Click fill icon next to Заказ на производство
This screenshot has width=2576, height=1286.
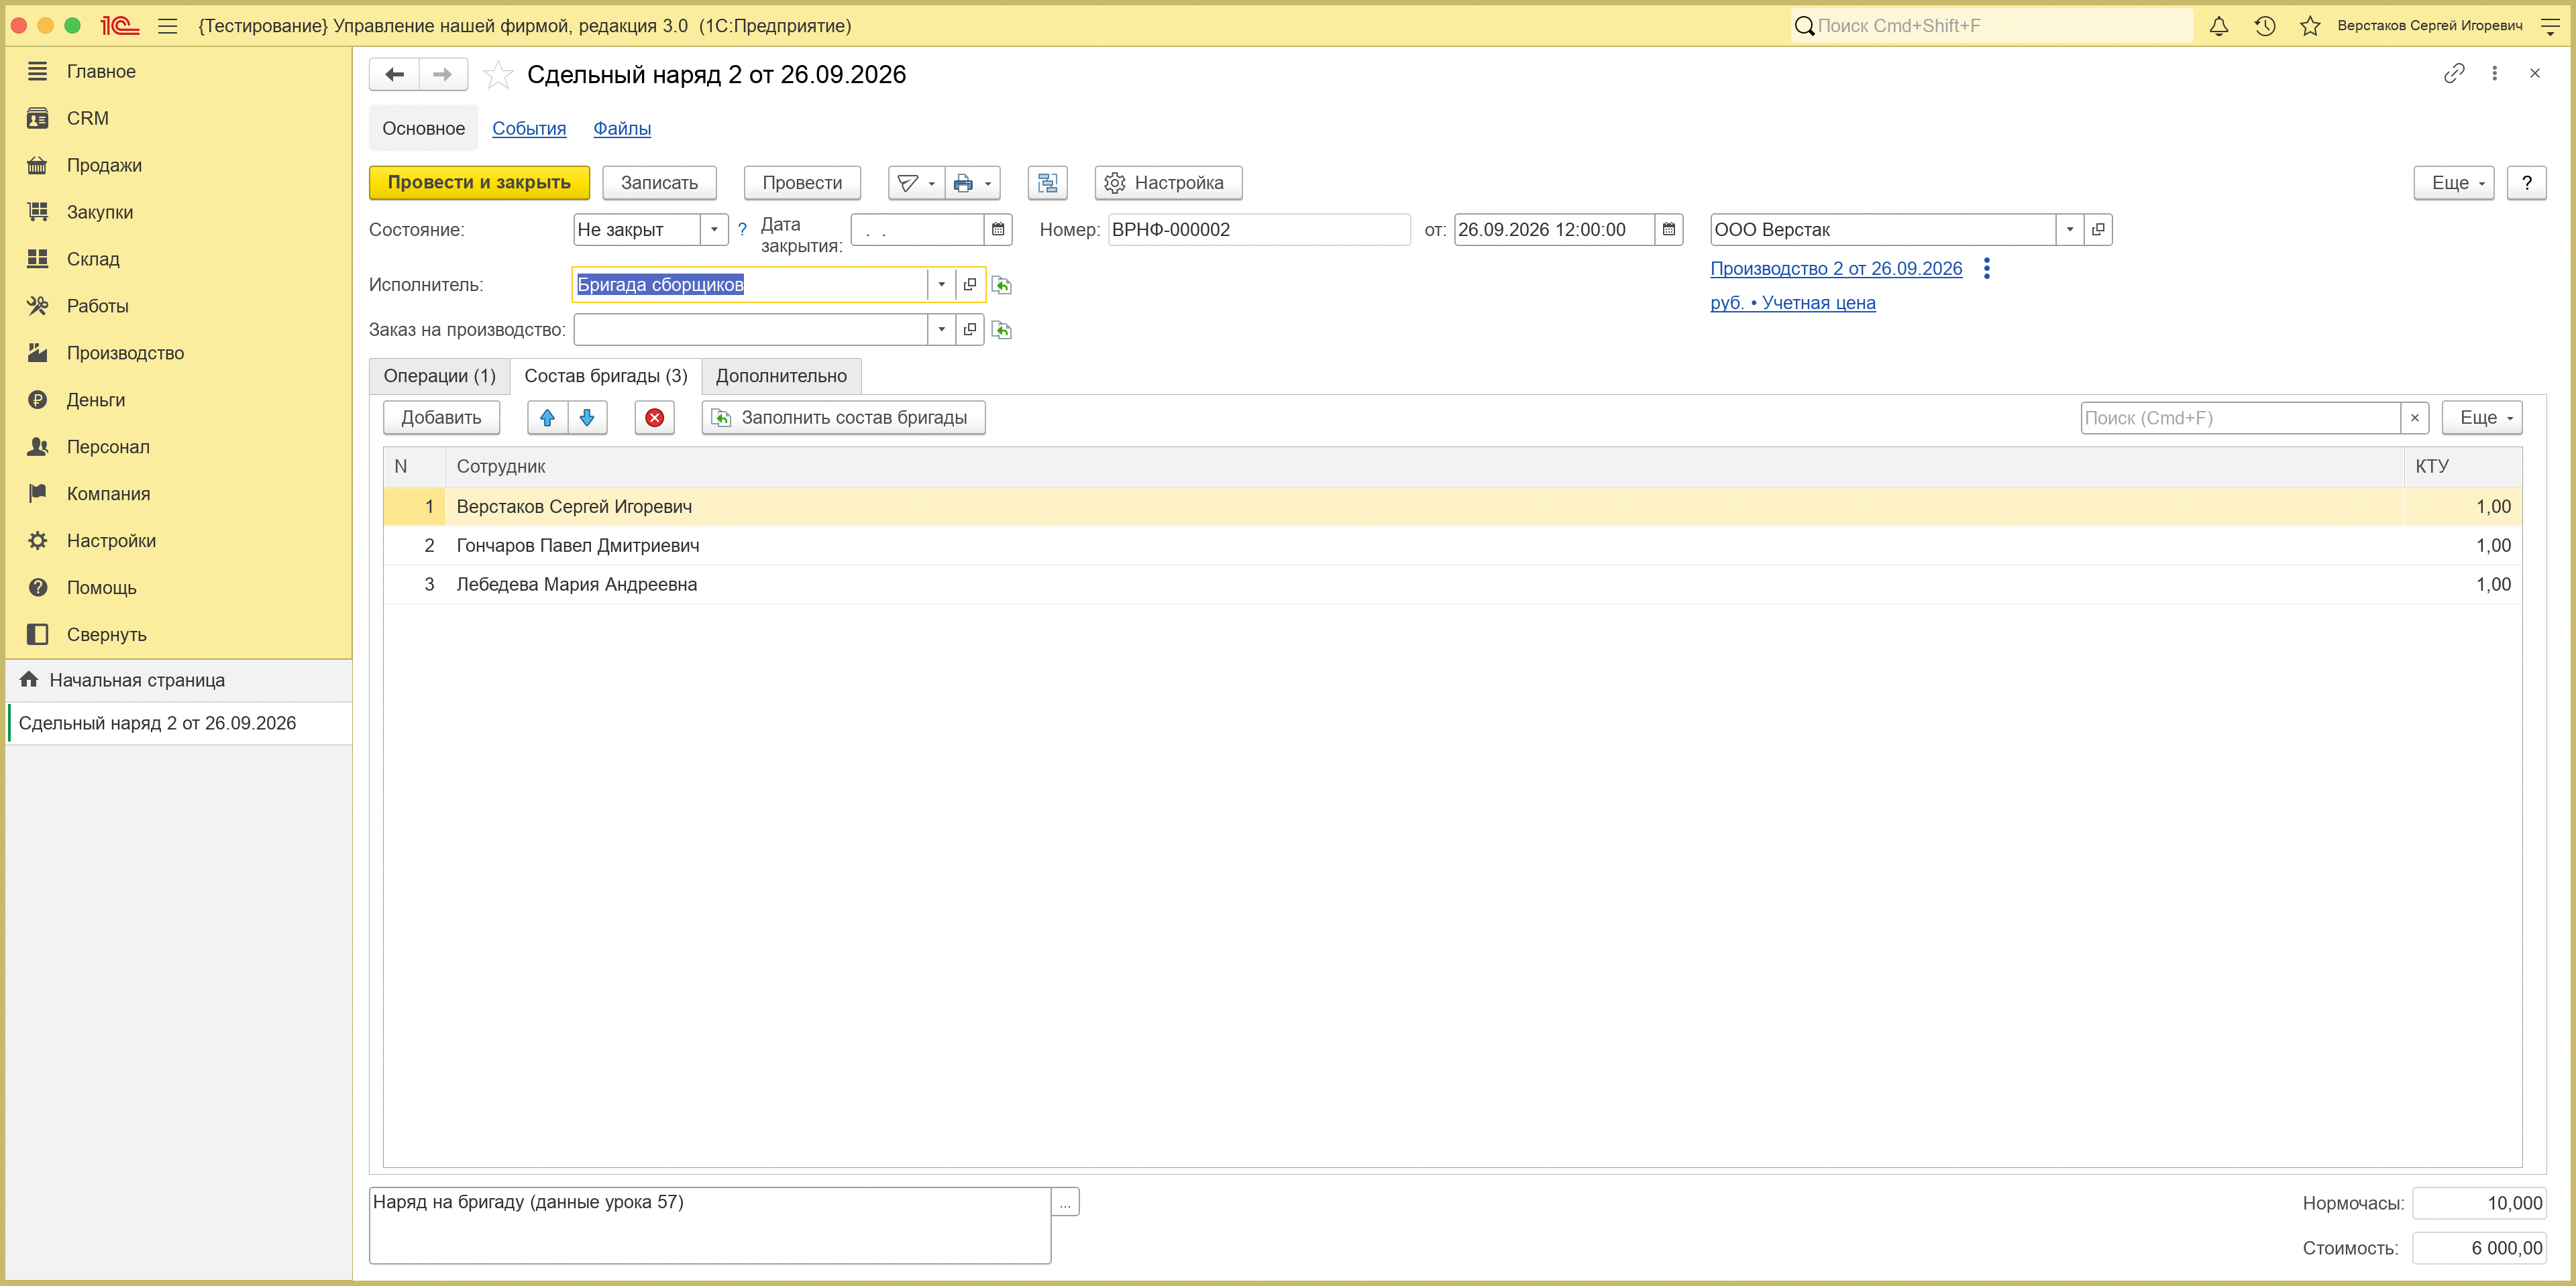tap(1001, 331)
